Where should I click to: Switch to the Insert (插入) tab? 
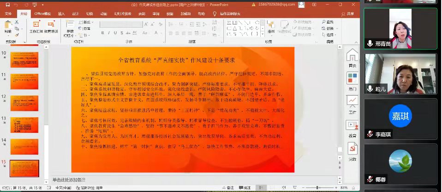pos(61,13)
